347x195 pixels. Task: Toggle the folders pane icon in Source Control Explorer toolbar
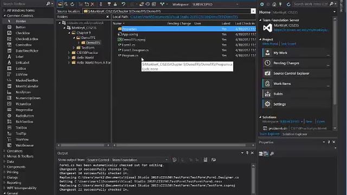coord(60,4)
